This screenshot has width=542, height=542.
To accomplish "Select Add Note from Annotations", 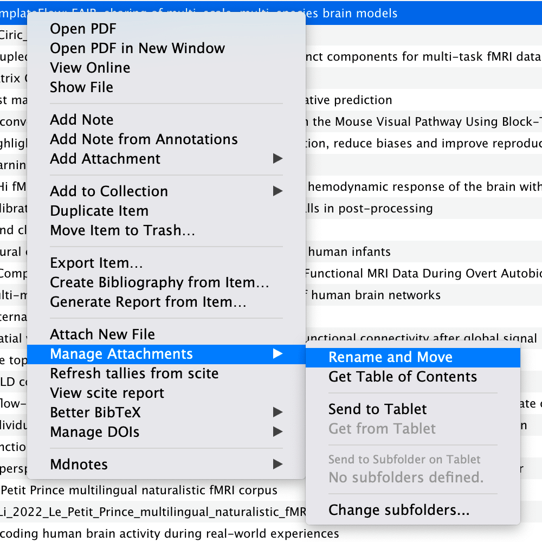I will [x=144, y=139].
